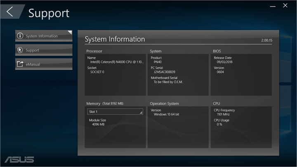This screenshot has width=297, height=167.
Task: Go back using the arrow icon
Action: tap(10, 12)
